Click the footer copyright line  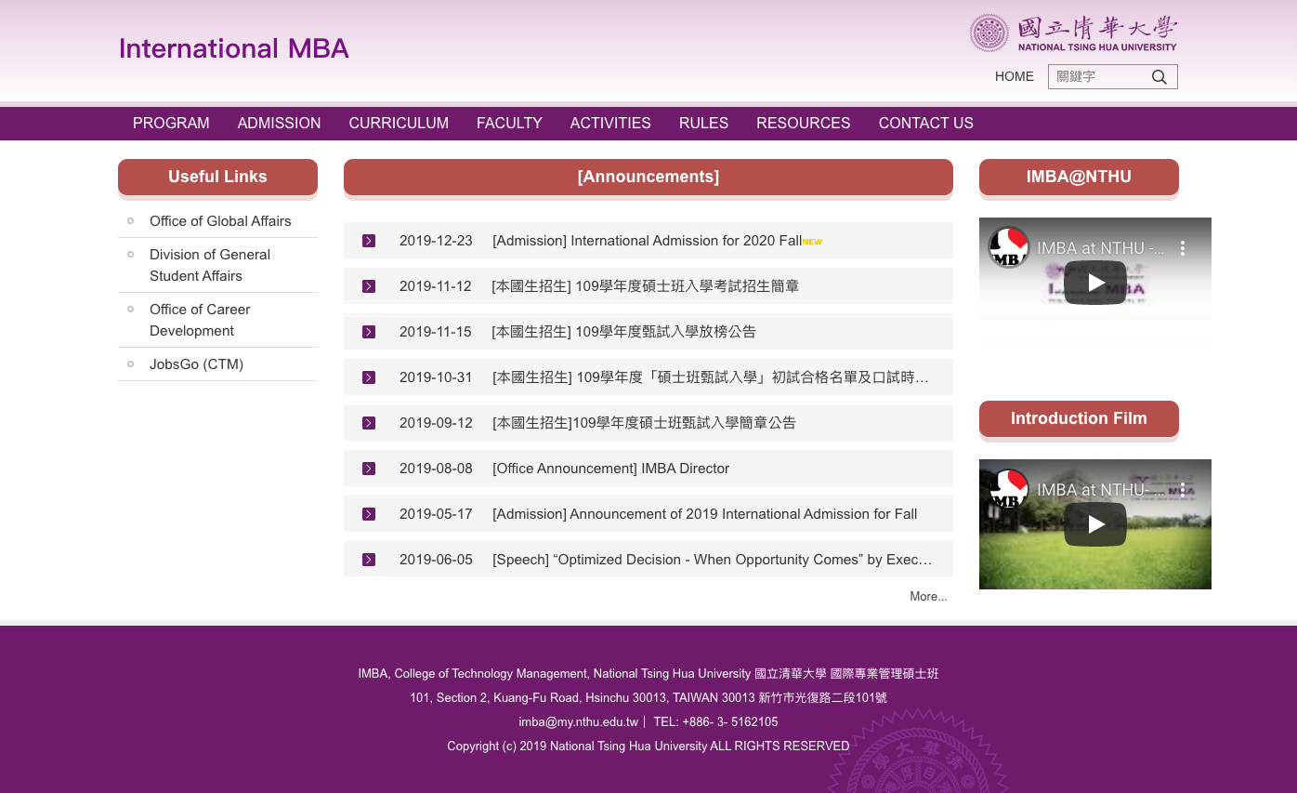click(x=648, y=747)
